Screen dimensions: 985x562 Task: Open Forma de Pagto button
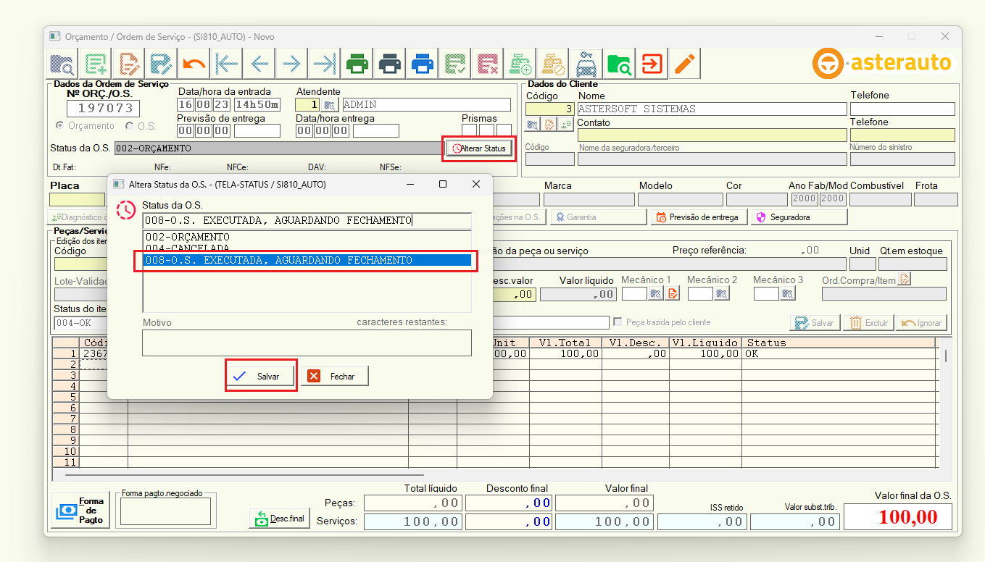coord(80,511)
